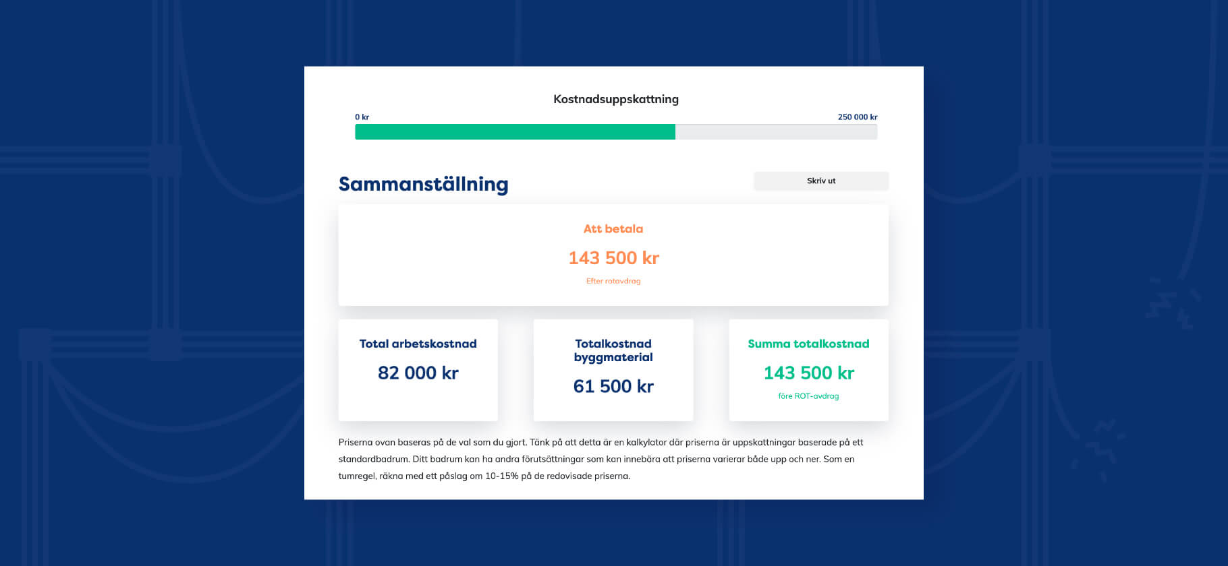Click the "Efter rotavdrag" note
Image resolution: width=1228 pixels, height=566 pixels.
(x=613, y=281)
